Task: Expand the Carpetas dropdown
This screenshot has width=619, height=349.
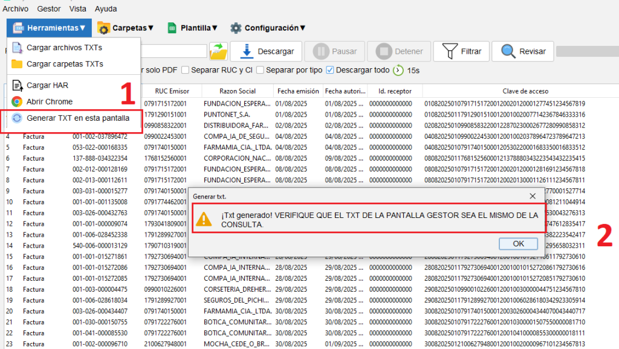Action: click(126, 28)
